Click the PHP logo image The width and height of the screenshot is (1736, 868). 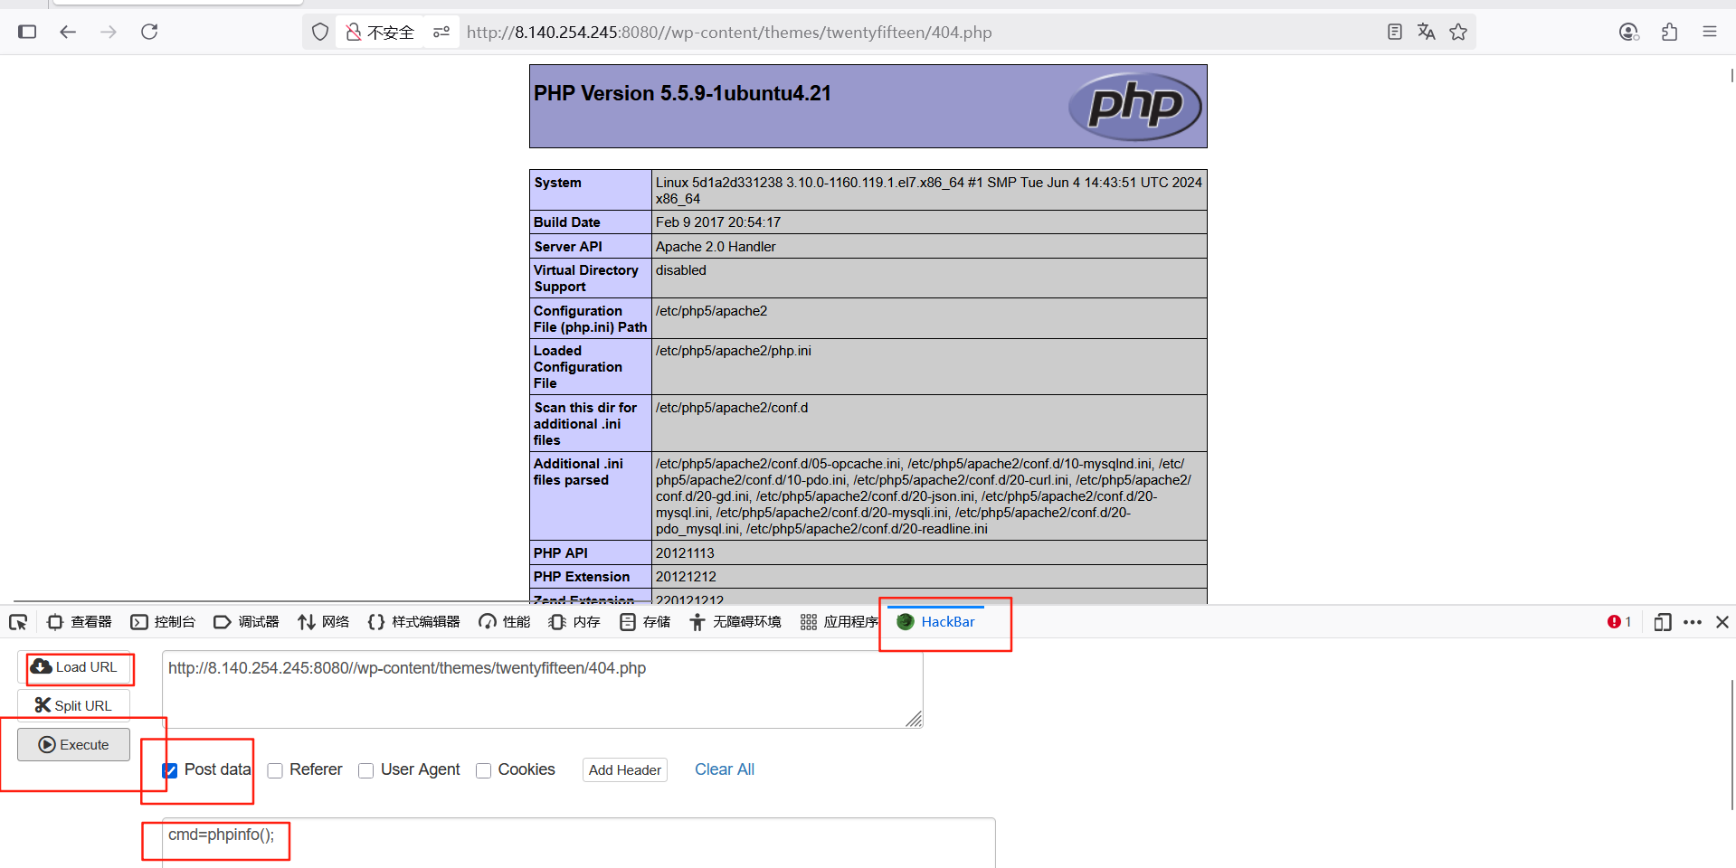pyautogui.click(x=1135, y=107)
